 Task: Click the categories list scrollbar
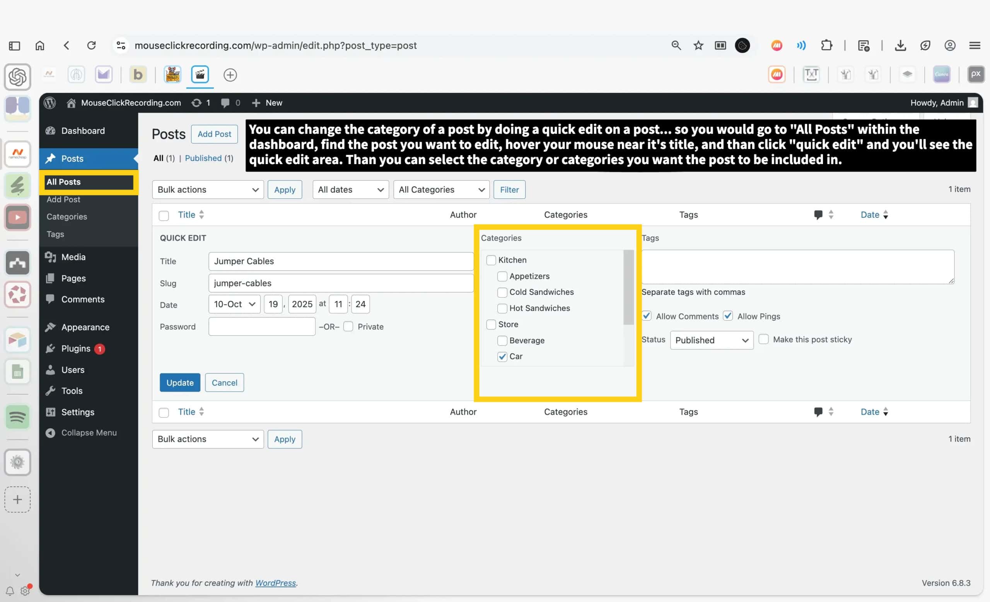(628, 287)
